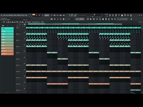Select the Bridge pattern in picker
This screenshot has height=107, width=143.
[x=7, y=31]
